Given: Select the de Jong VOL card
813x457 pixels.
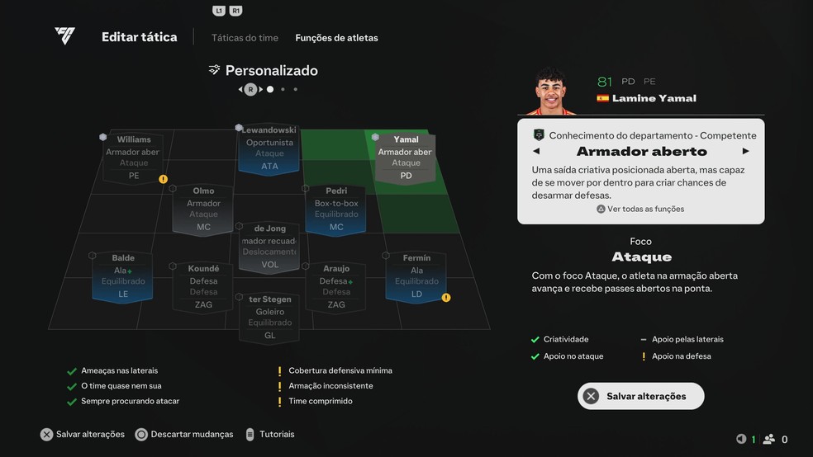Looking at the screenshot, I should click(x=269, y=247).
